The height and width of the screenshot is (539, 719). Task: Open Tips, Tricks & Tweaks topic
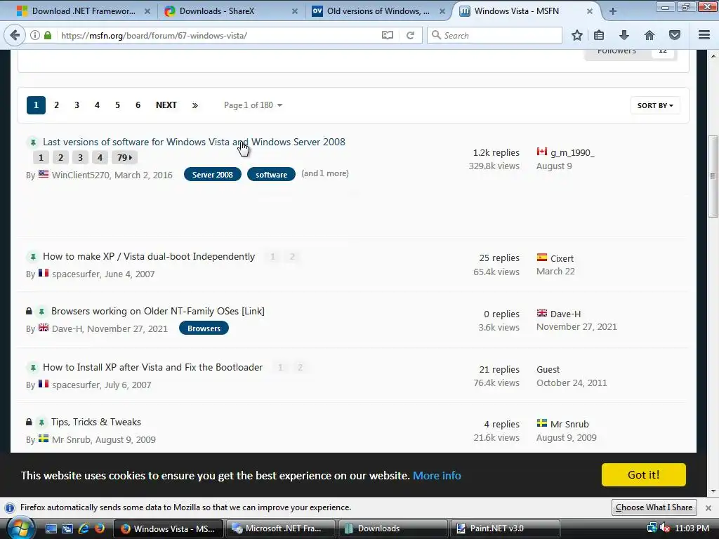coord(95,422)
